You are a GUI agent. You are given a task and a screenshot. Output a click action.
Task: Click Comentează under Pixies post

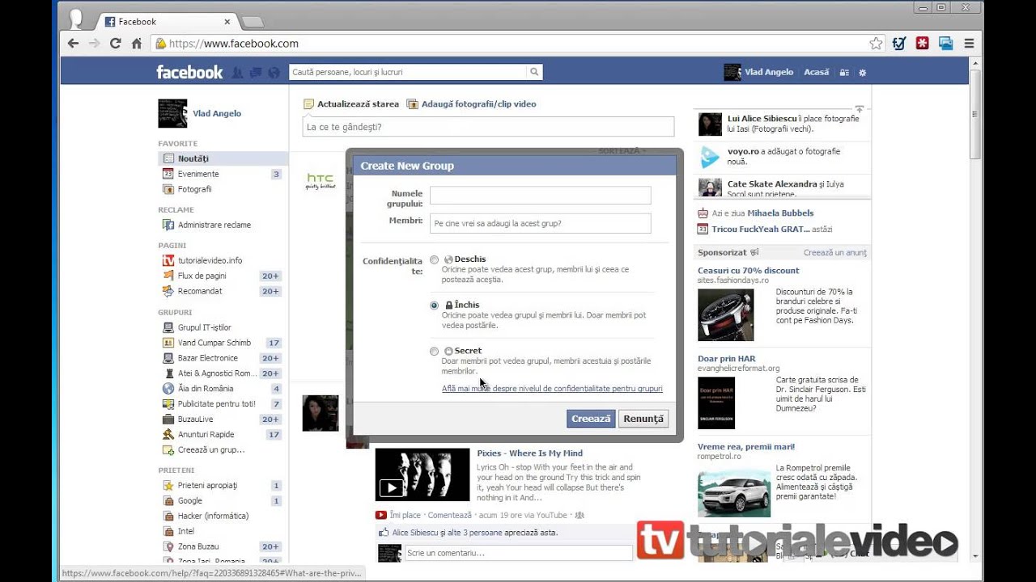[449, 515]
